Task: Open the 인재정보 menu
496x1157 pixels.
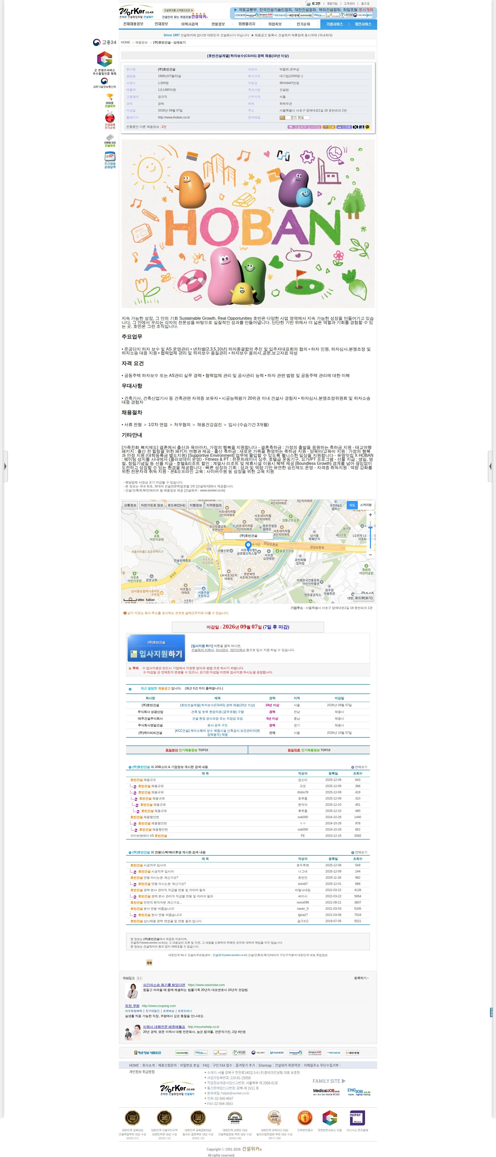Action: pos(161,24)
